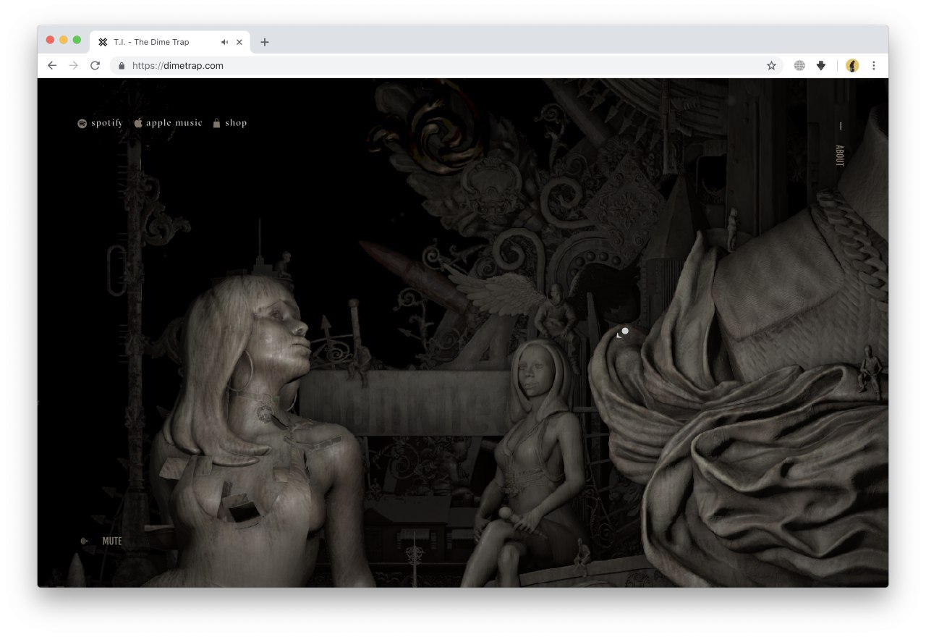Open the shop link
Screen dimensions: 926x637
pyautogui.click(x=229, y=123)
